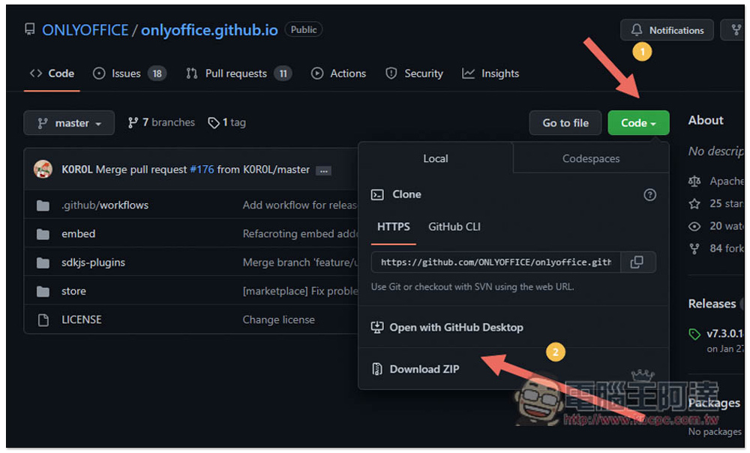This screenshot has width=750, height=453.
Task: Collapse the green Code dropdown
Action: (x=638, y=123)
